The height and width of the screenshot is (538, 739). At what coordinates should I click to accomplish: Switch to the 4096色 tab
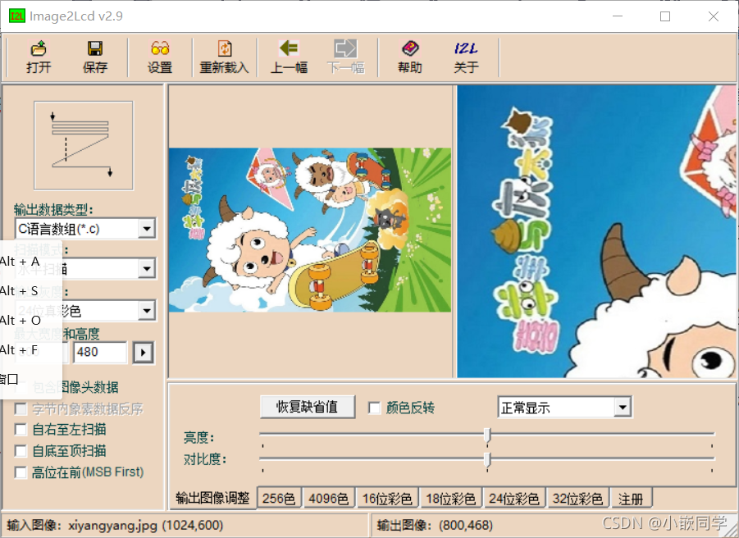tap(329, 499)
